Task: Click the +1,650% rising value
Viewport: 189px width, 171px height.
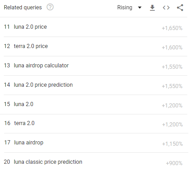Action: (172, 28)
